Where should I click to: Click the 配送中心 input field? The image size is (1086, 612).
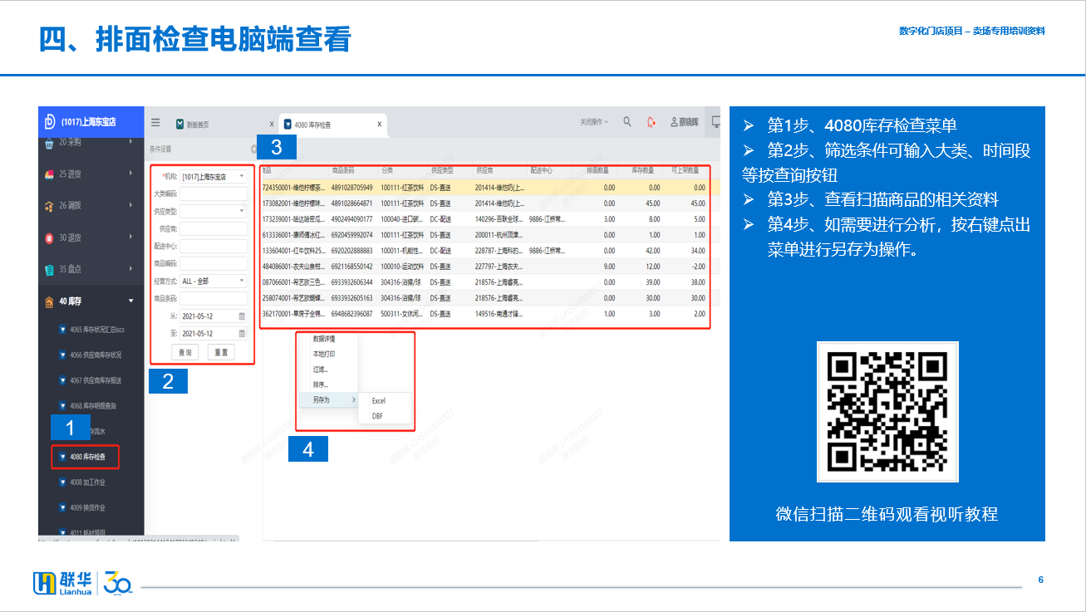pyautogui.click(x=214, y=246)
